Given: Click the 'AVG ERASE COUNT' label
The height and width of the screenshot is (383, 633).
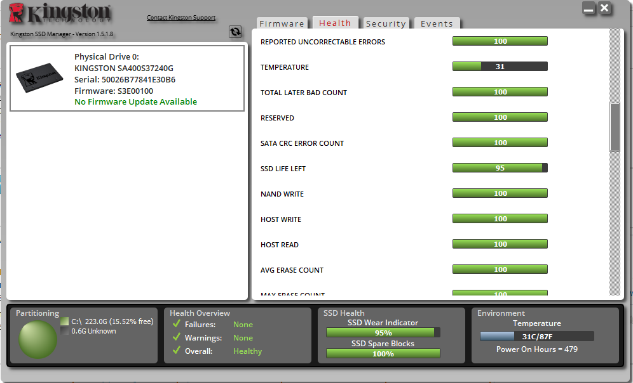Looking at the screenshot, I should [x=292, y=270].
